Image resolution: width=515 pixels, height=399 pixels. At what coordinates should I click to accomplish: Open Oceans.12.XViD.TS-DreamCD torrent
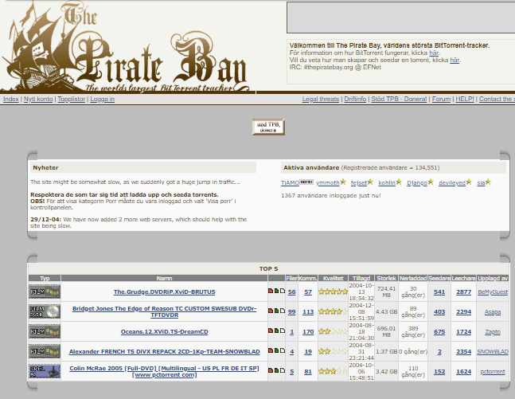pos(164,331)
